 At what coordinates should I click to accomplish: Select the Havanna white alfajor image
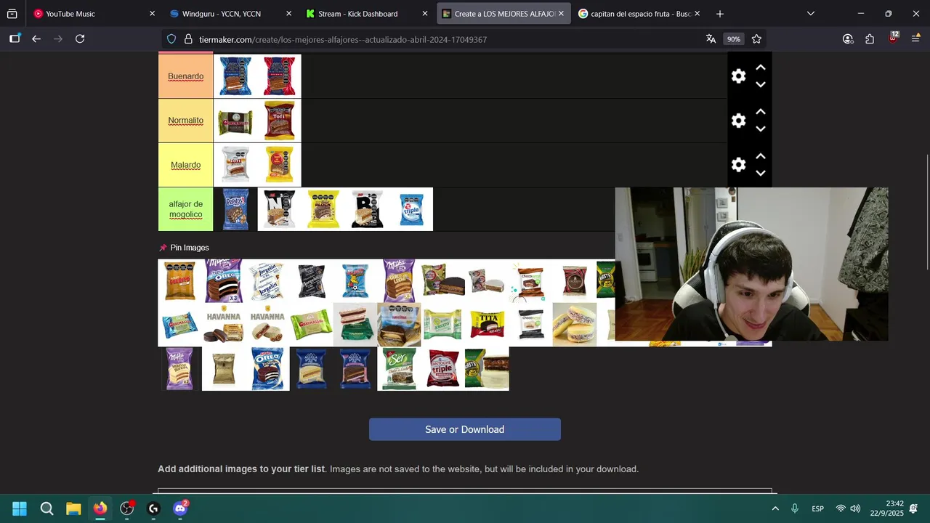pyautogui.click(x=267, y=325)
